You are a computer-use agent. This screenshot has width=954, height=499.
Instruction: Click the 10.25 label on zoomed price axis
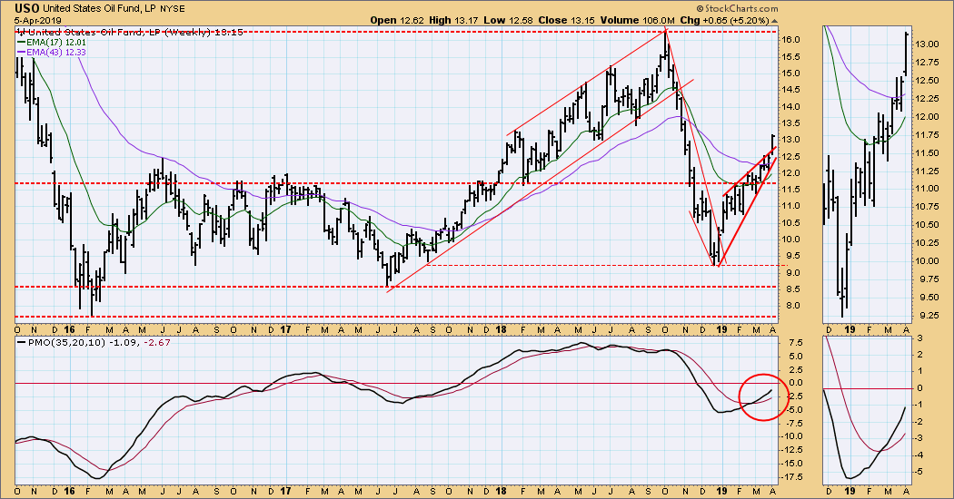[928, 243]
